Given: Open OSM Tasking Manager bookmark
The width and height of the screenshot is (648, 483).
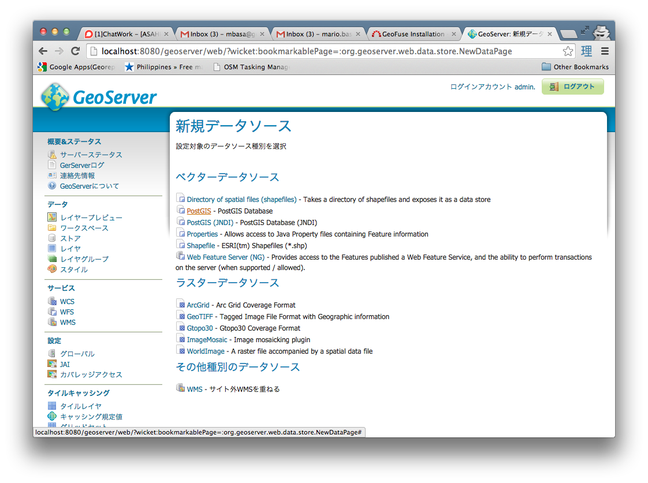Looking at the screenshot, I should [251, 67].
